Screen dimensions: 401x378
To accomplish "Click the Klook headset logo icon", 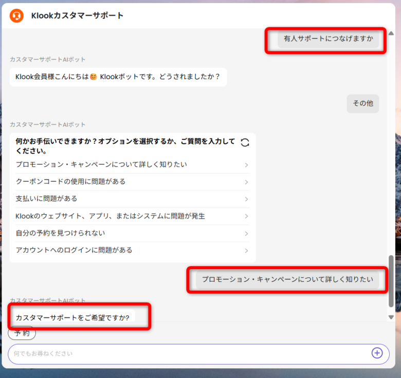I will (16, 15).
